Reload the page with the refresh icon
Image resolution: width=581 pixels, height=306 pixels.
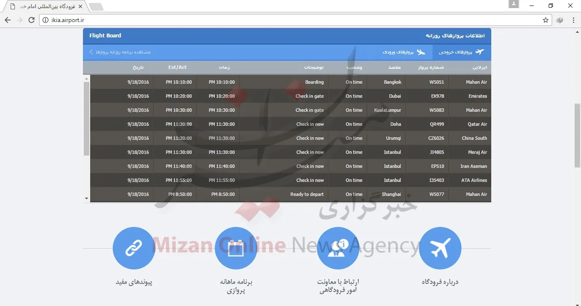(x=31, y=20)
